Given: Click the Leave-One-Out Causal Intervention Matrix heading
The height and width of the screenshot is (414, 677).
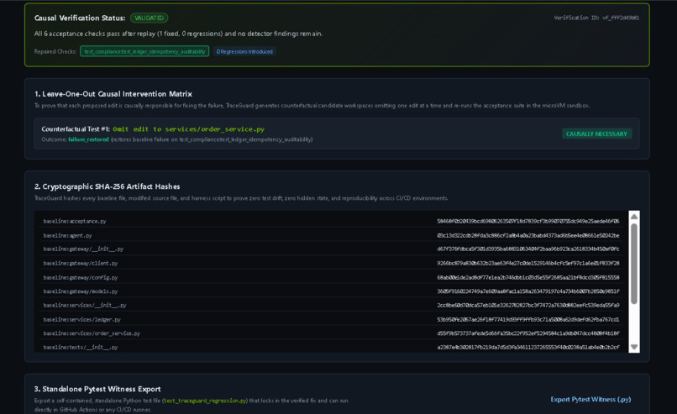Looking at the screenshot, I should click(113, 94).
